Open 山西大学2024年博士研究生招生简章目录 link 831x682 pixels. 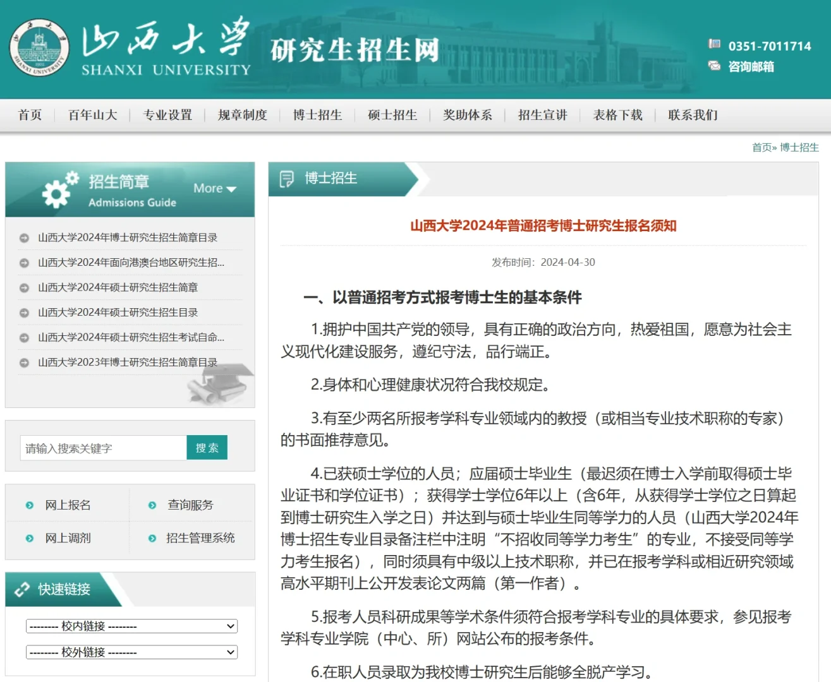pyautogui.click(x=128, y=237)
